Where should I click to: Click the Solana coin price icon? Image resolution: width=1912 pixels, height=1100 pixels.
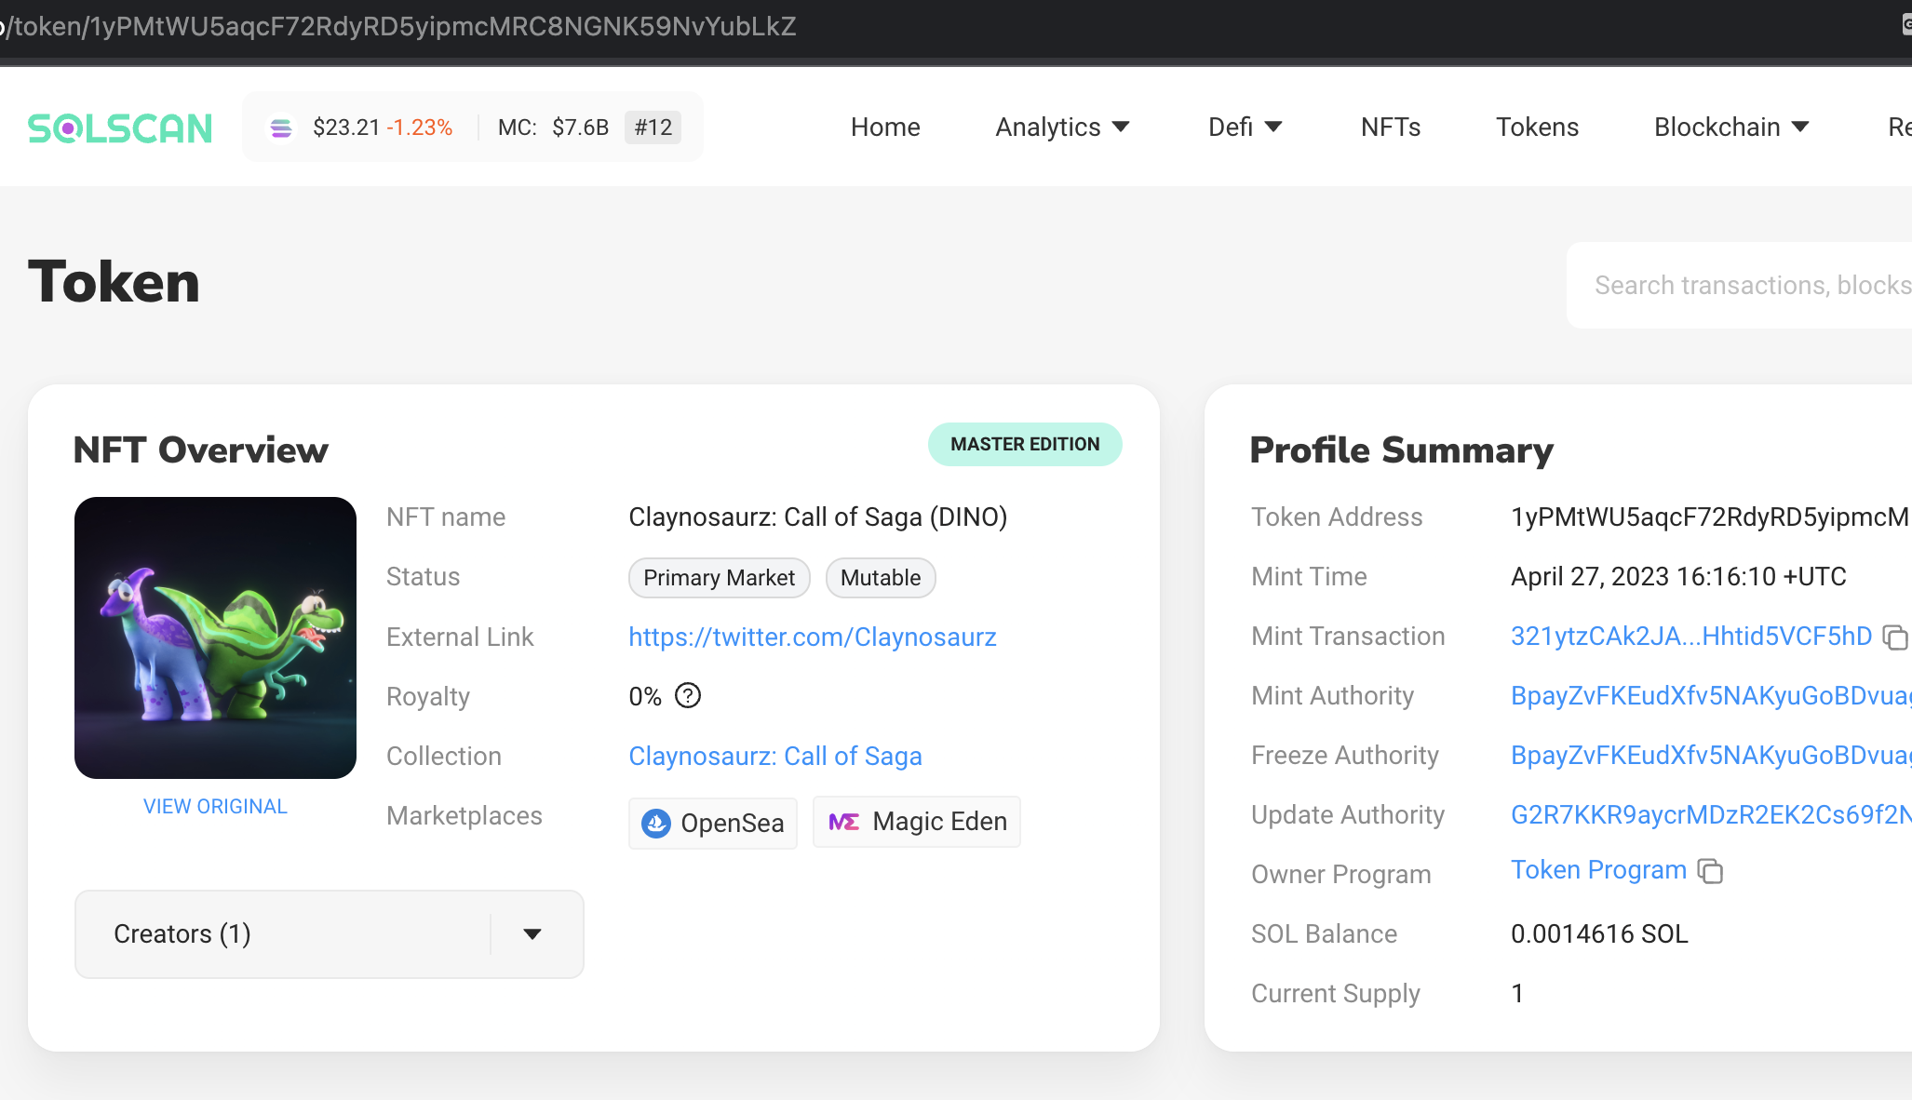pos(280,127)
